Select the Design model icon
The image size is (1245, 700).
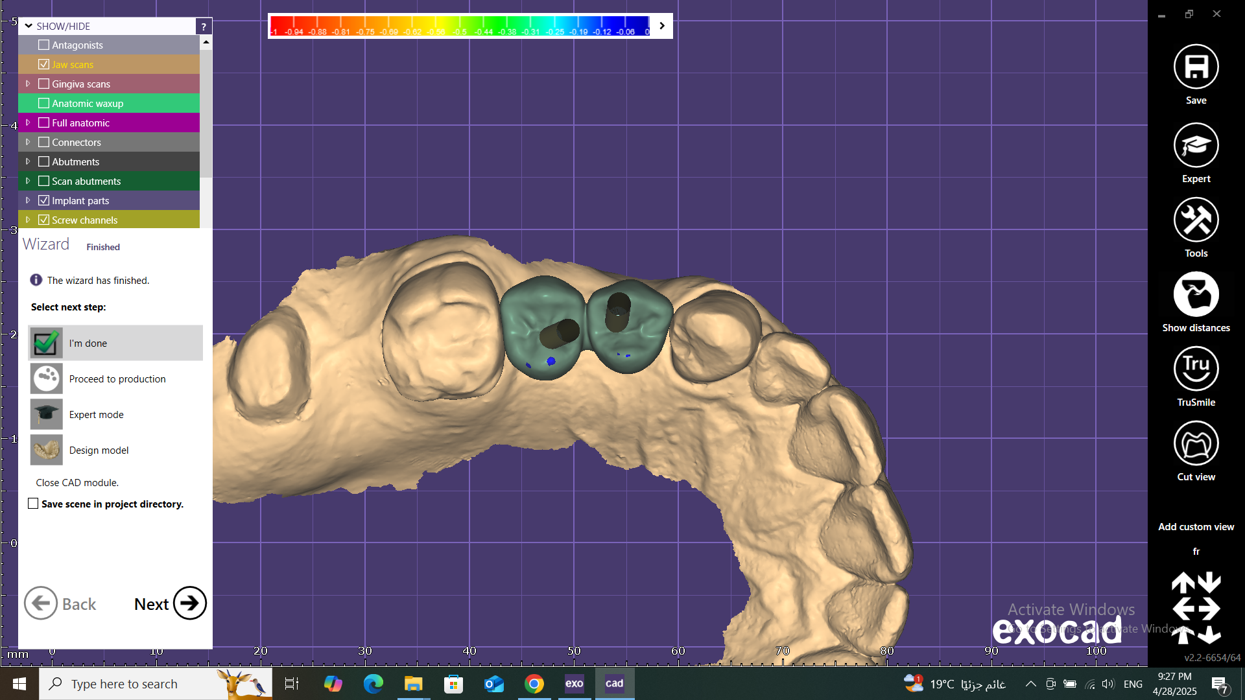(47, 450)
